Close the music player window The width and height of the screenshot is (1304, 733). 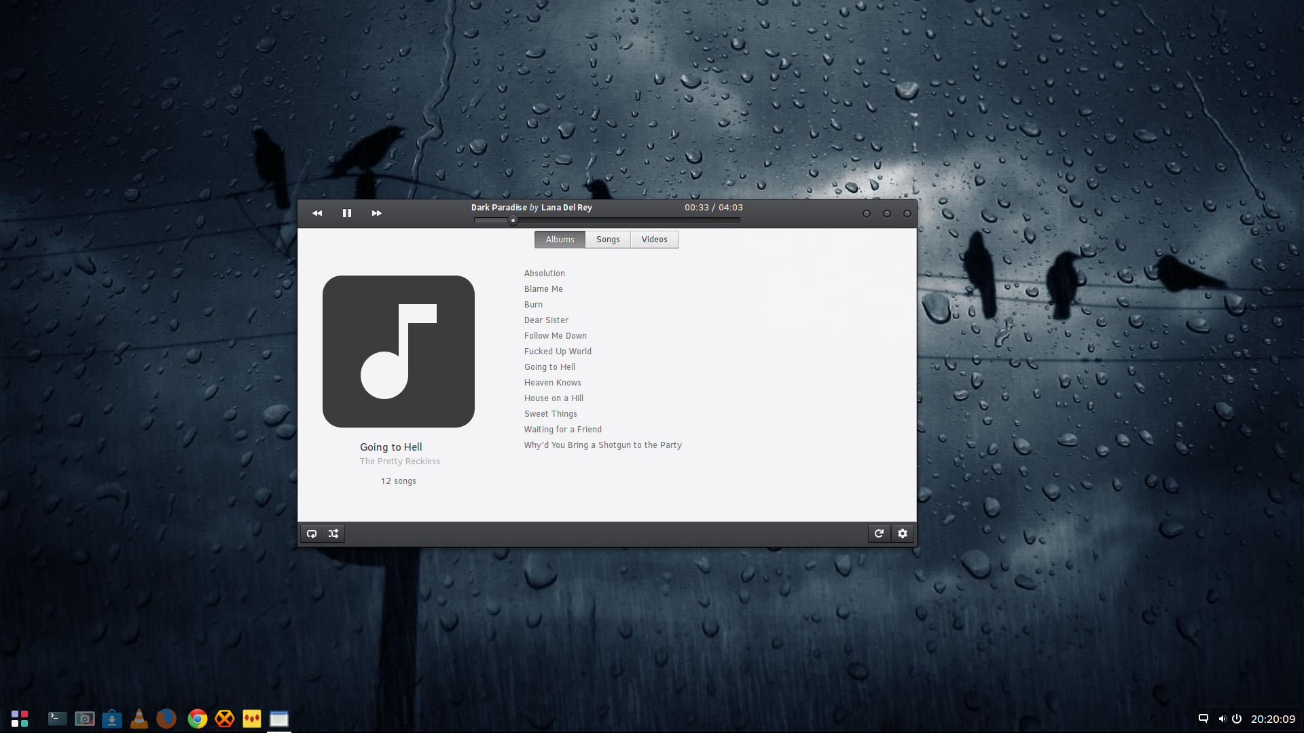click(907, 214)
